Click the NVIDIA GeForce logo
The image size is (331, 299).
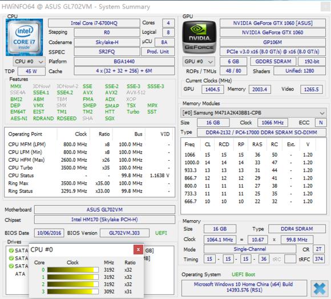[199, 37]
